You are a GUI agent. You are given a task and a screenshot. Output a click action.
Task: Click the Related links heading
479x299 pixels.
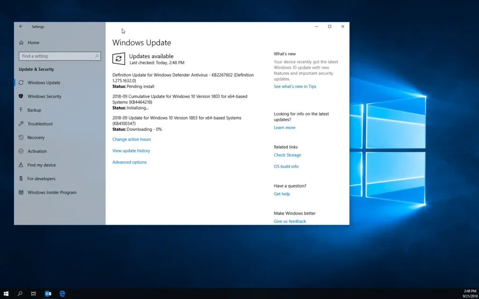(x=286, y=147)
